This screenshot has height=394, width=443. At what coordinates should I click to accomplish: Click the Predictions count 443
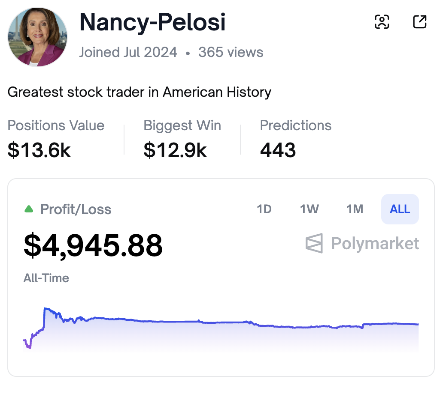point(278,151)
